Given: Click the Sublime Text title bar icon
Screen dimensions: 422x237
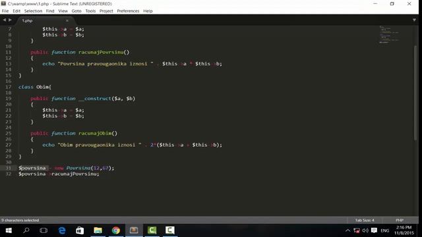Looking at the screenshot, I should click(x=3, y=4).
